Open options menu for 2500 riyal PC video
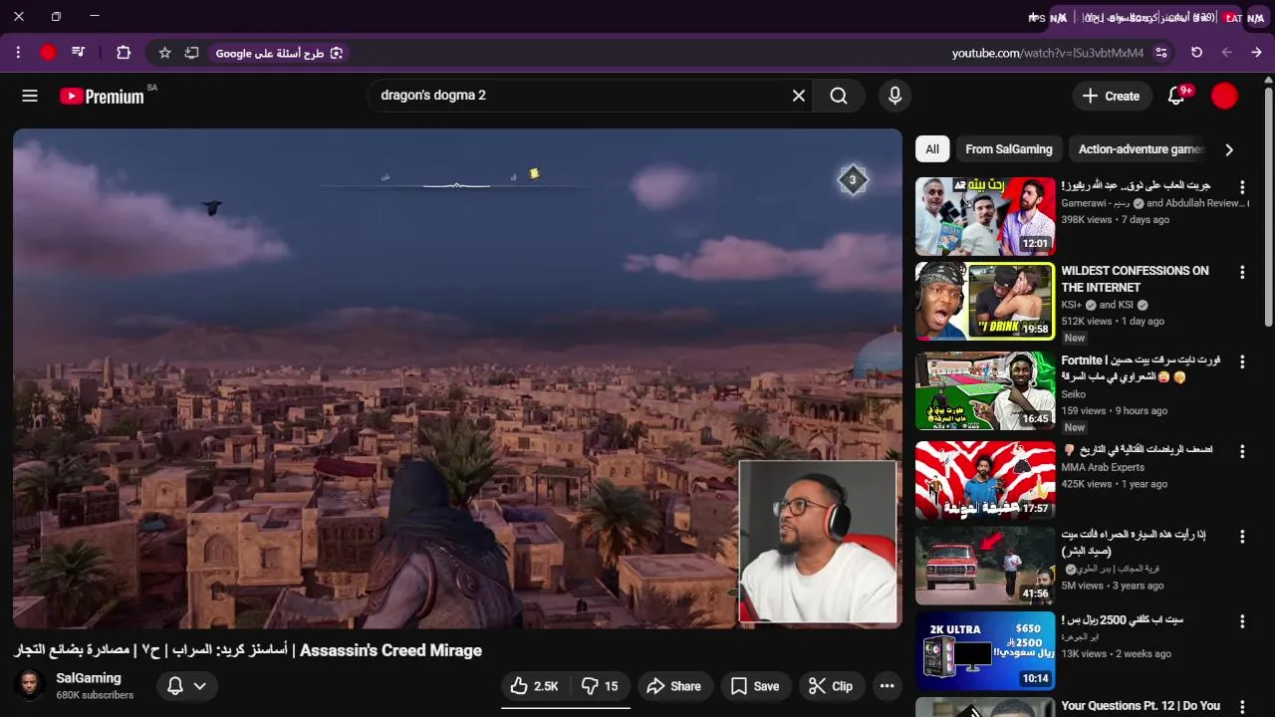The width and height of the screenshot is (1275, 717). tap(1242, 622)
